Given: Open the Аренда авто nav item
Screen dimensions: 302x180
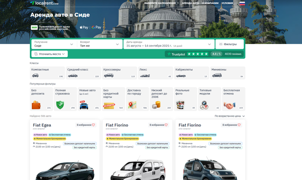Looking at the screenshot, I should pos(190,3).
